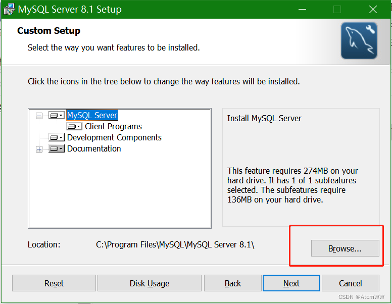Image resolution: width=392 pixels, height=304 pixels.
Task: Click the install location path text
Action: click(175, 244)
